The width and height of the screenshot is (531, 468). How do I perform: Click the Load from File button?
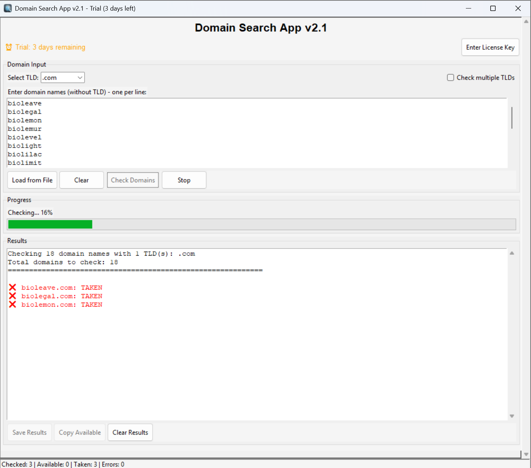[x=32, y=180]
